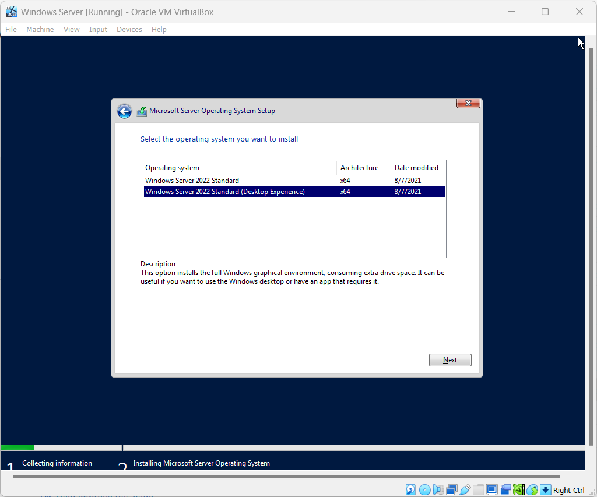This screenshot has height=497, width=597.
Task: Toggle the mouse integration indicator
Action: coord(532,490)
